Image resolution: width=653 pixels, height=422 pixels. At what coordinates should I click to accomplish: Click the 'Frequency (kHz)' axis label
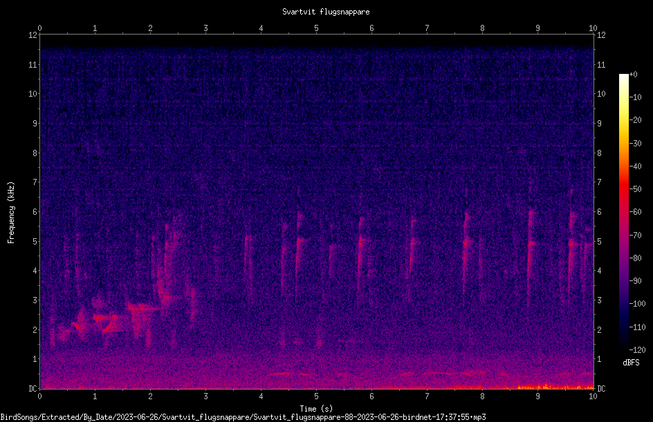pos(11,213)
